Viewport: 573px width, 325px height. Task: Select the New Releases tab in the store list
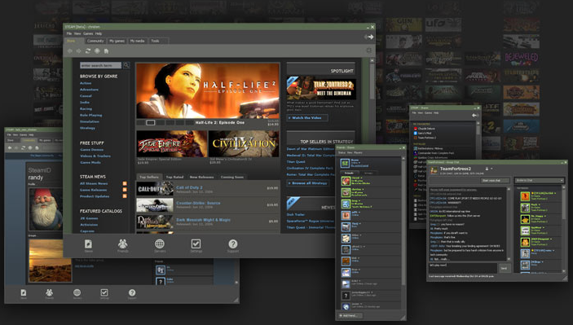click(x=201, y=177)
